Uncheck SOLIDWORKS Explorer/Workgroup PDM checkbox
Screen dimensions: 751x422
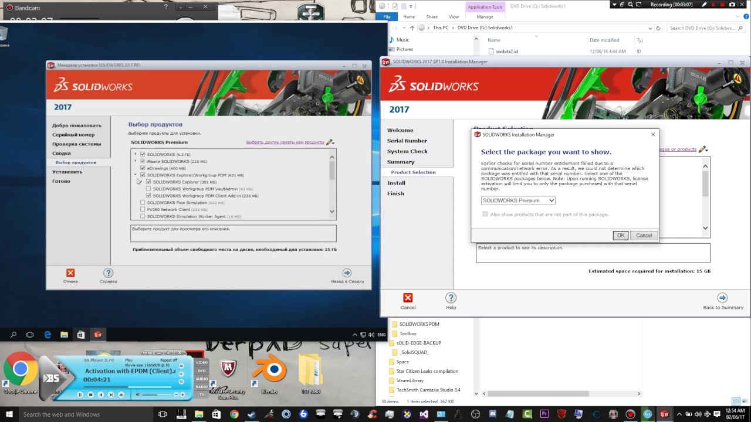[x=143, y=175]
